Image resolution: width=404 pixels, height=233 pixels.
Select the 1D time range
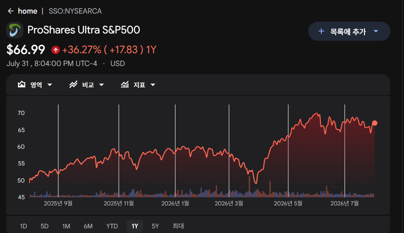(23, 226)
